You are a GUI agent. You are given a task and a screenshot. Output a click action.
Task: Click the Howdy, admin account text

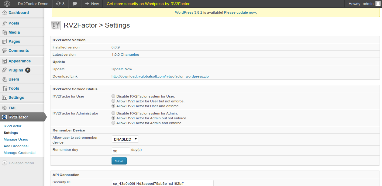[x=361, y=4]
